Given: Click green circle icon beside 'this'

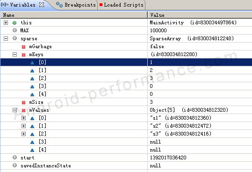Looking at the screenshot, I should coord(14,23).
